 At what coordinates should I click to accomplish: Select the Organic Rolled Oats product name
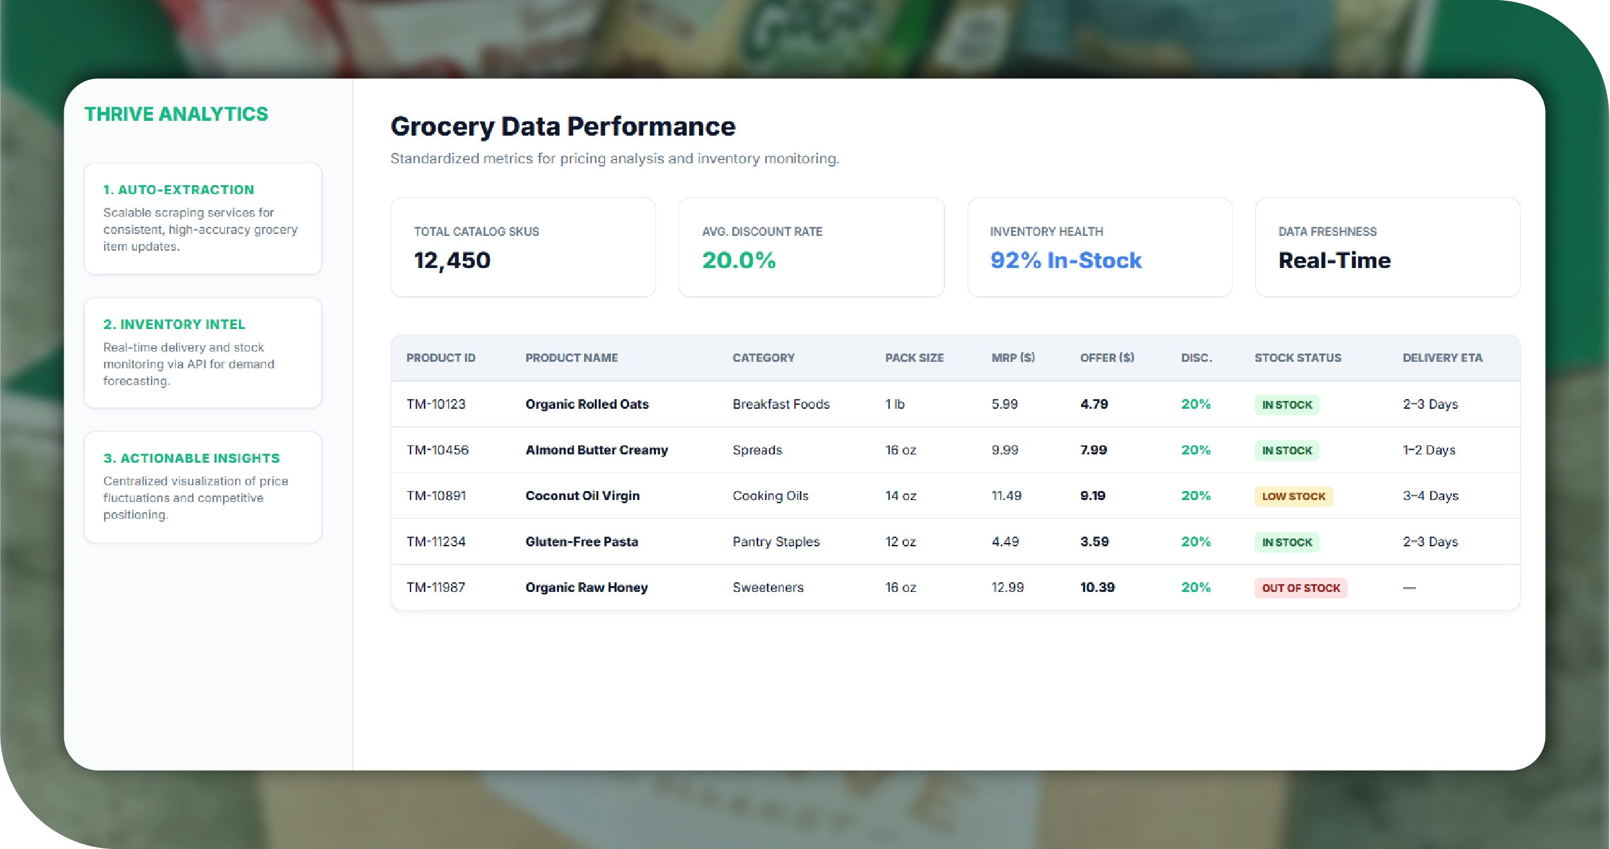pyautogui.click(x=587, y=404)
